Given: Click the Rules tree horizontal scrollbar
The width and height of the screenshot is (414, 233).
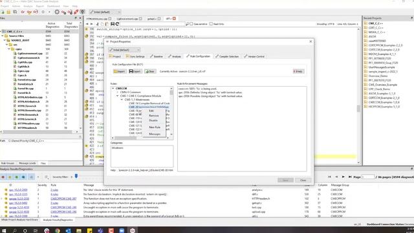Looking at the screenshot, I should [x=125, y=138].
